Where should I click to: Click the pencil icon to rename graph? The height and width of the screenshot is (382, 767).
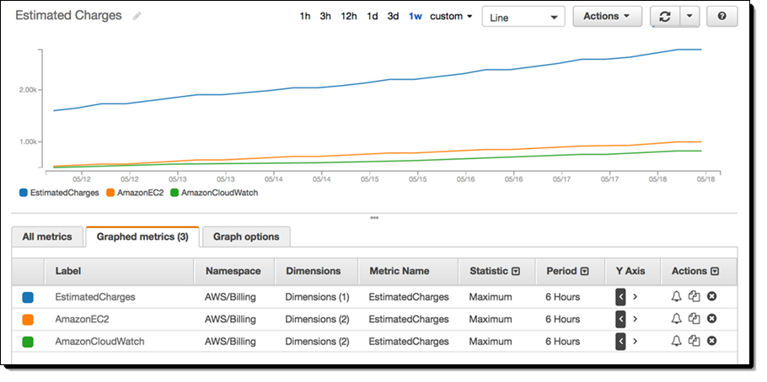point(137,16)
